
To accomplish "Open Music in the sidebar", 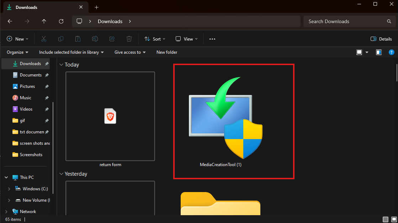I will click(x=25, y=98).
